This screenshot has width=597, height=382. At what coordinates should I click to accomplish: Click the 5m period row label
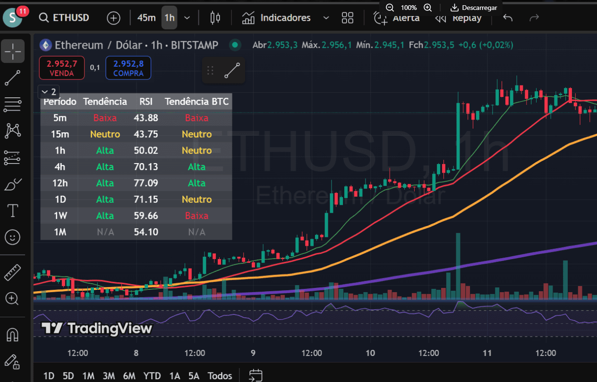coord(60,118)
